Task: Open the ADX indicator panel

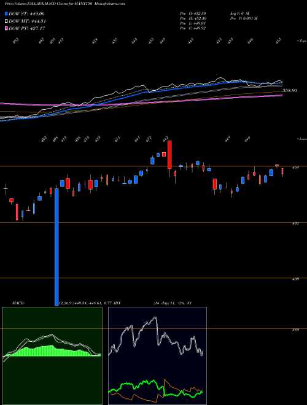Action: (157, 356)
